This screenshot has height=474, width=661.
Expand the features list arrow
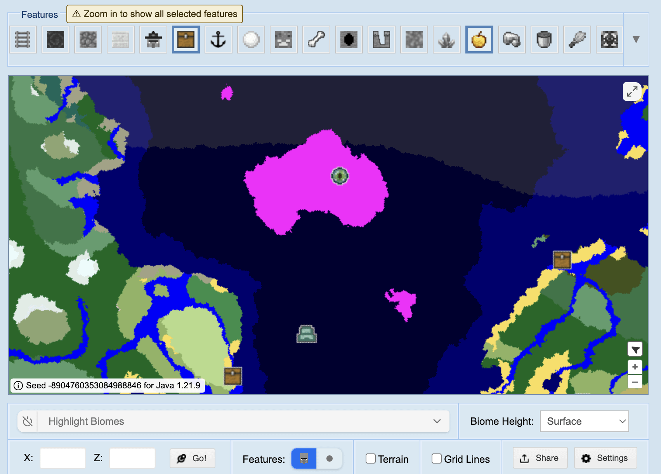click(x=636, y=40)
